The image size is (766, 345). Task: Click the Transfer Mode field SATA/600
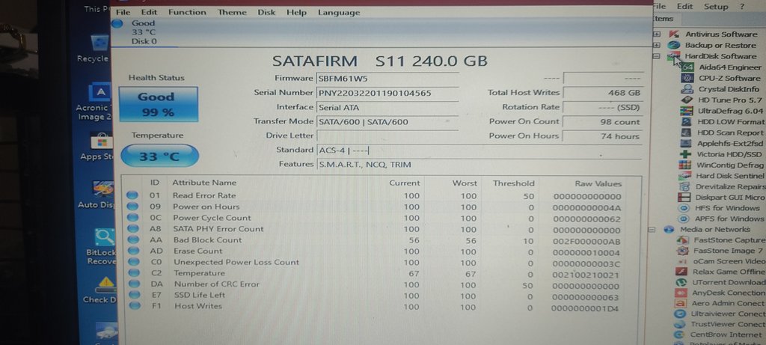click(387, 122)
